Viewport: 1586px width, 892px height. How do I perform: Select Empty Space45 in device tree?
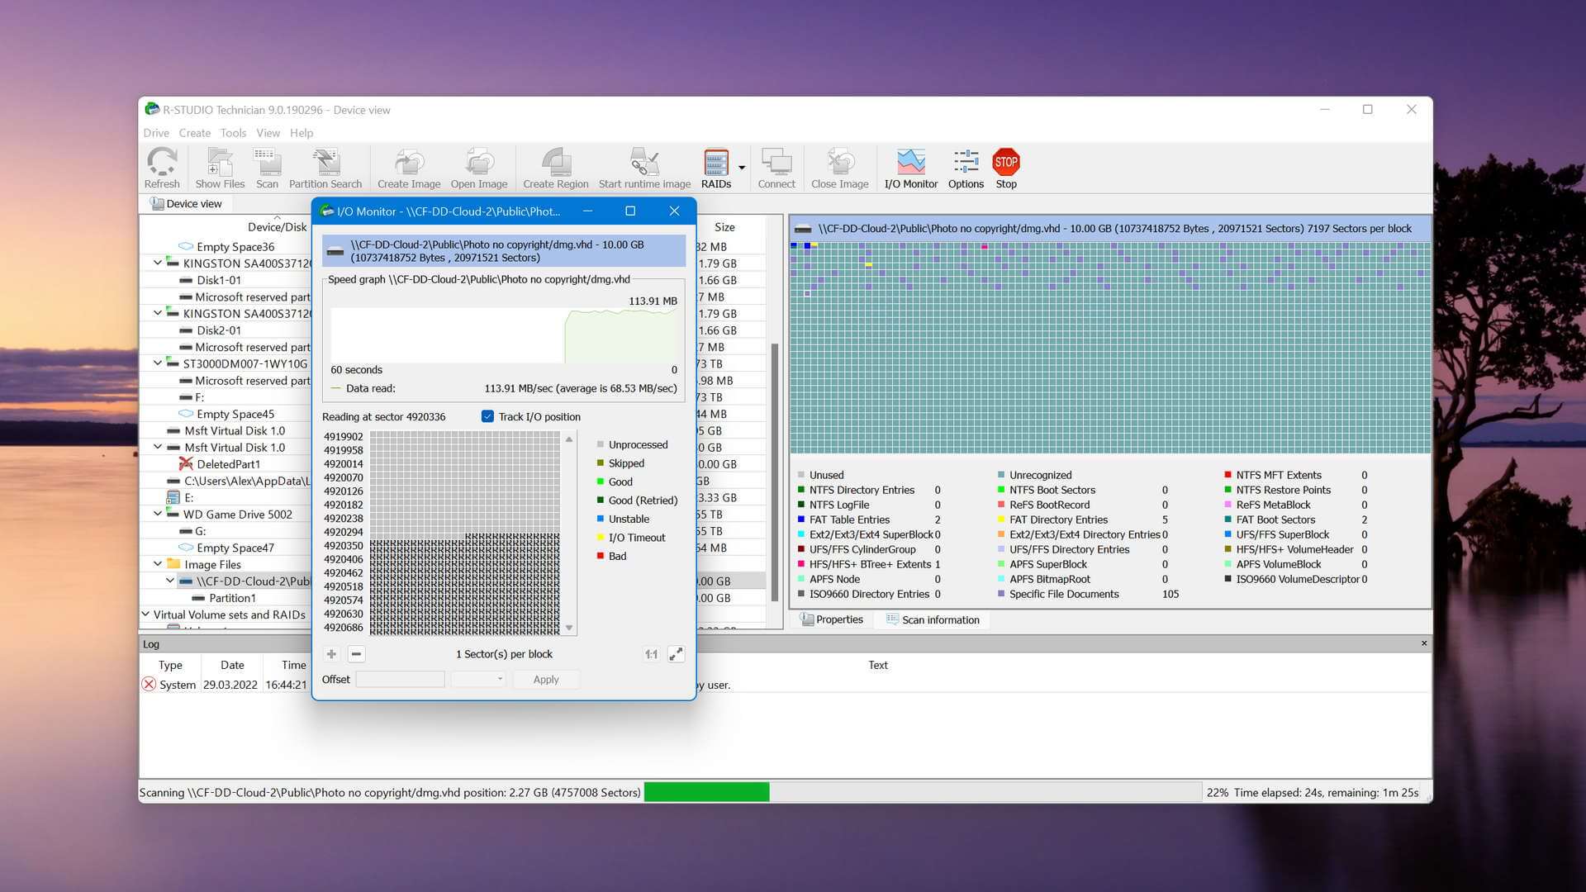tap(235, 414)
